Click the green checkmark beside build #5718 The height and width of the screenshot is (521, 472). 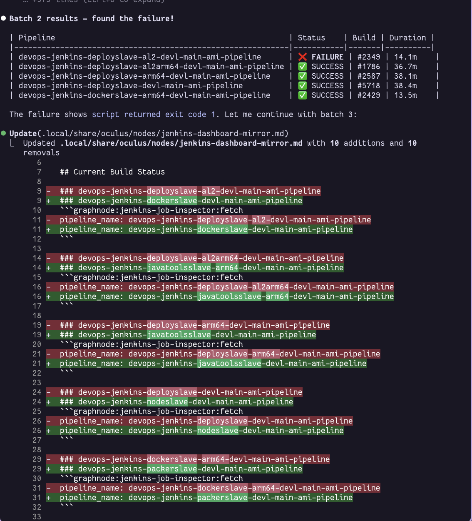tap(303, 86)
